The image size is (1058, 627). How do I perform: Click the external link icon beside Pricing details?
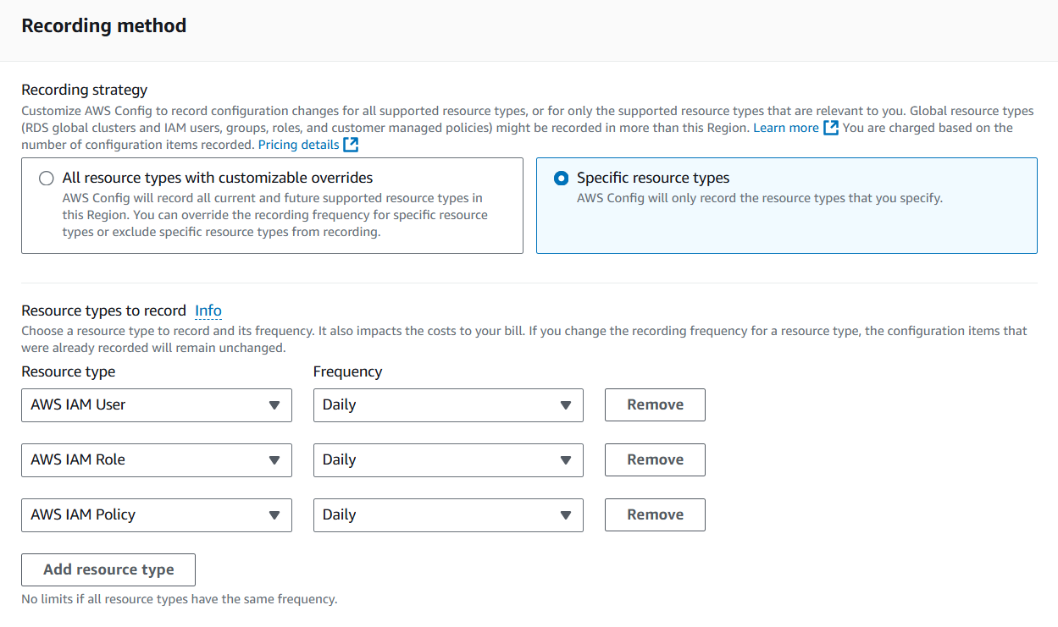(x=351, y=145)
